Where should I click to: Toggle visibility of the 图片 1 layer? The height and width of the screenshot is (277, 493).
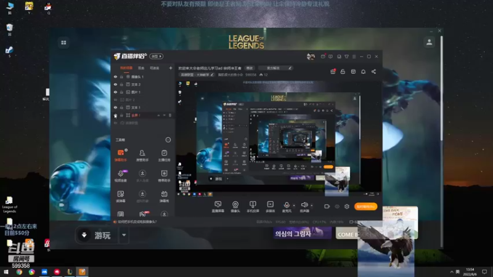(x=115, y=92)
